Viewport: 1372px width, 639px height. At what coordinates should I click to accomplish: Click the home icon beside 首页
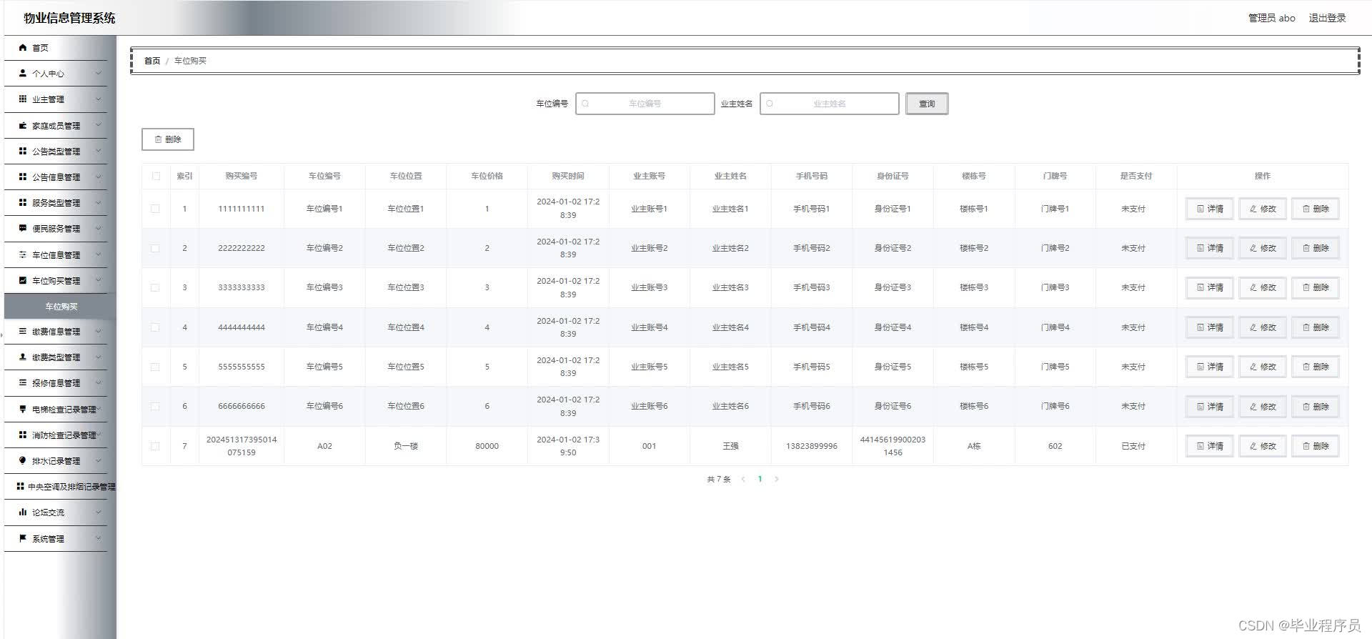(x=23, y=48)
